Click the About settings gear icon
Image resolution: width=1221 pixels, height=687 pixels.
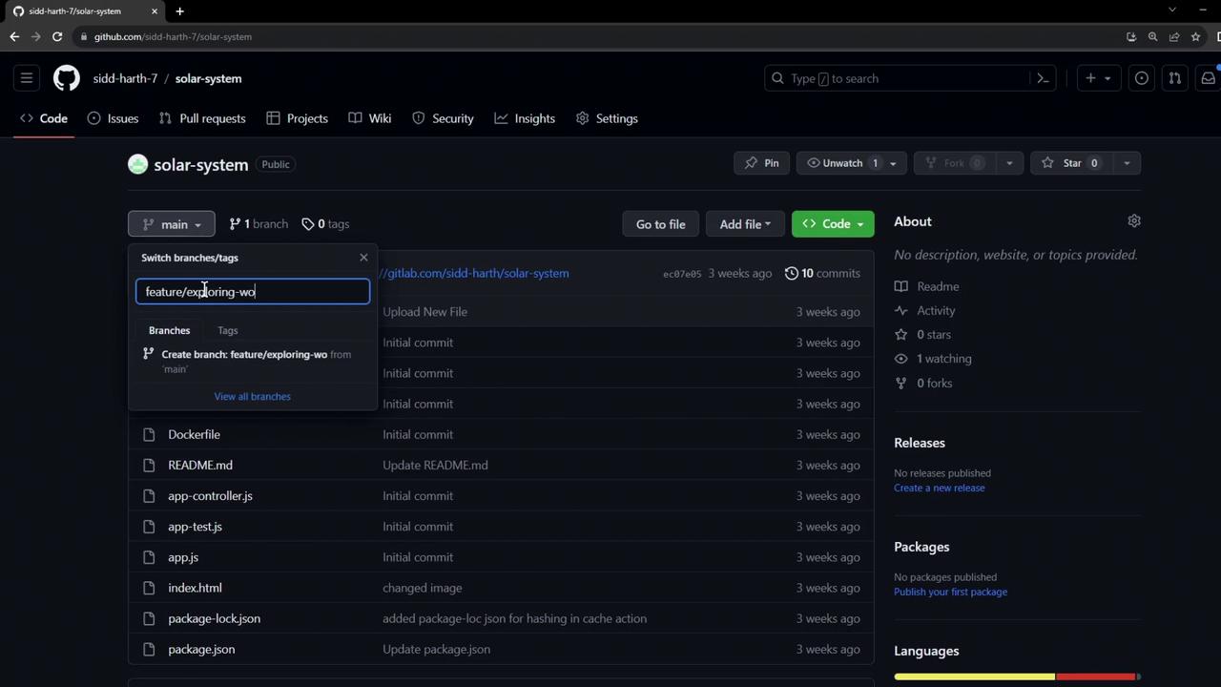1133,221
